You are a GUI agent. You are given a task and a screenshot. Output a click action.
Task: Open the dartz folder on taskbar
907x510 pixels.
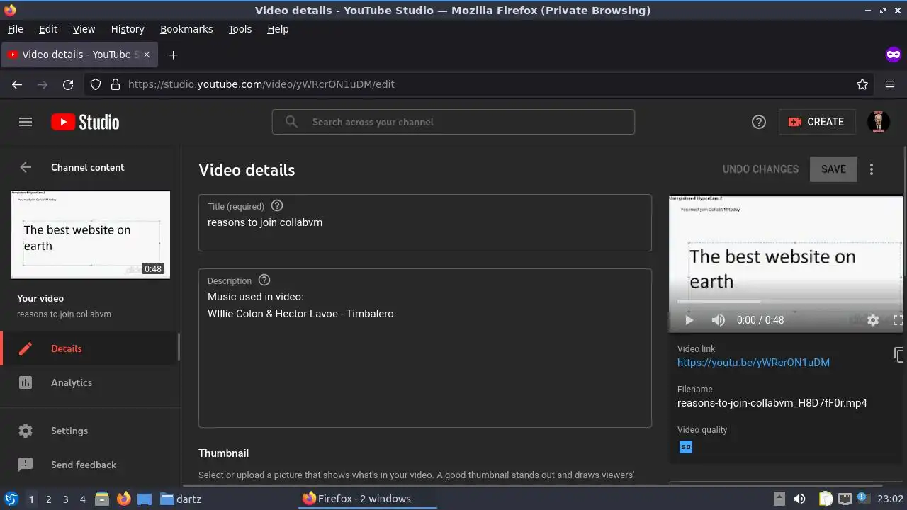click(181, 499)
